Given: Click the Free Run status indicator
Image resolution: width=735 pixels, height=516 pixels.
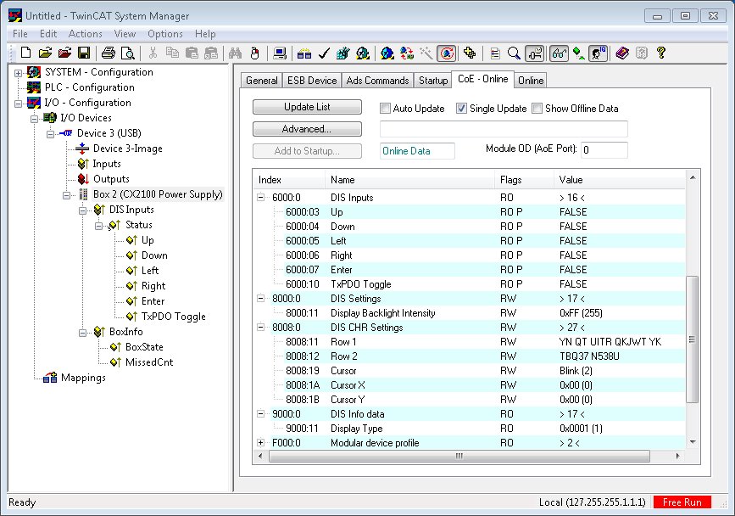Looking at the screenshot, I should (x=682, y=502).
